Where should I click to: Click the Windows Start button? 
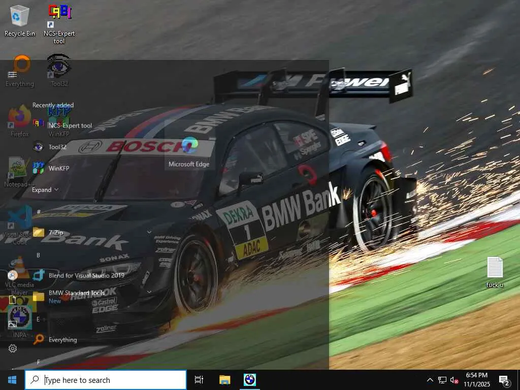tap(12, 380)
